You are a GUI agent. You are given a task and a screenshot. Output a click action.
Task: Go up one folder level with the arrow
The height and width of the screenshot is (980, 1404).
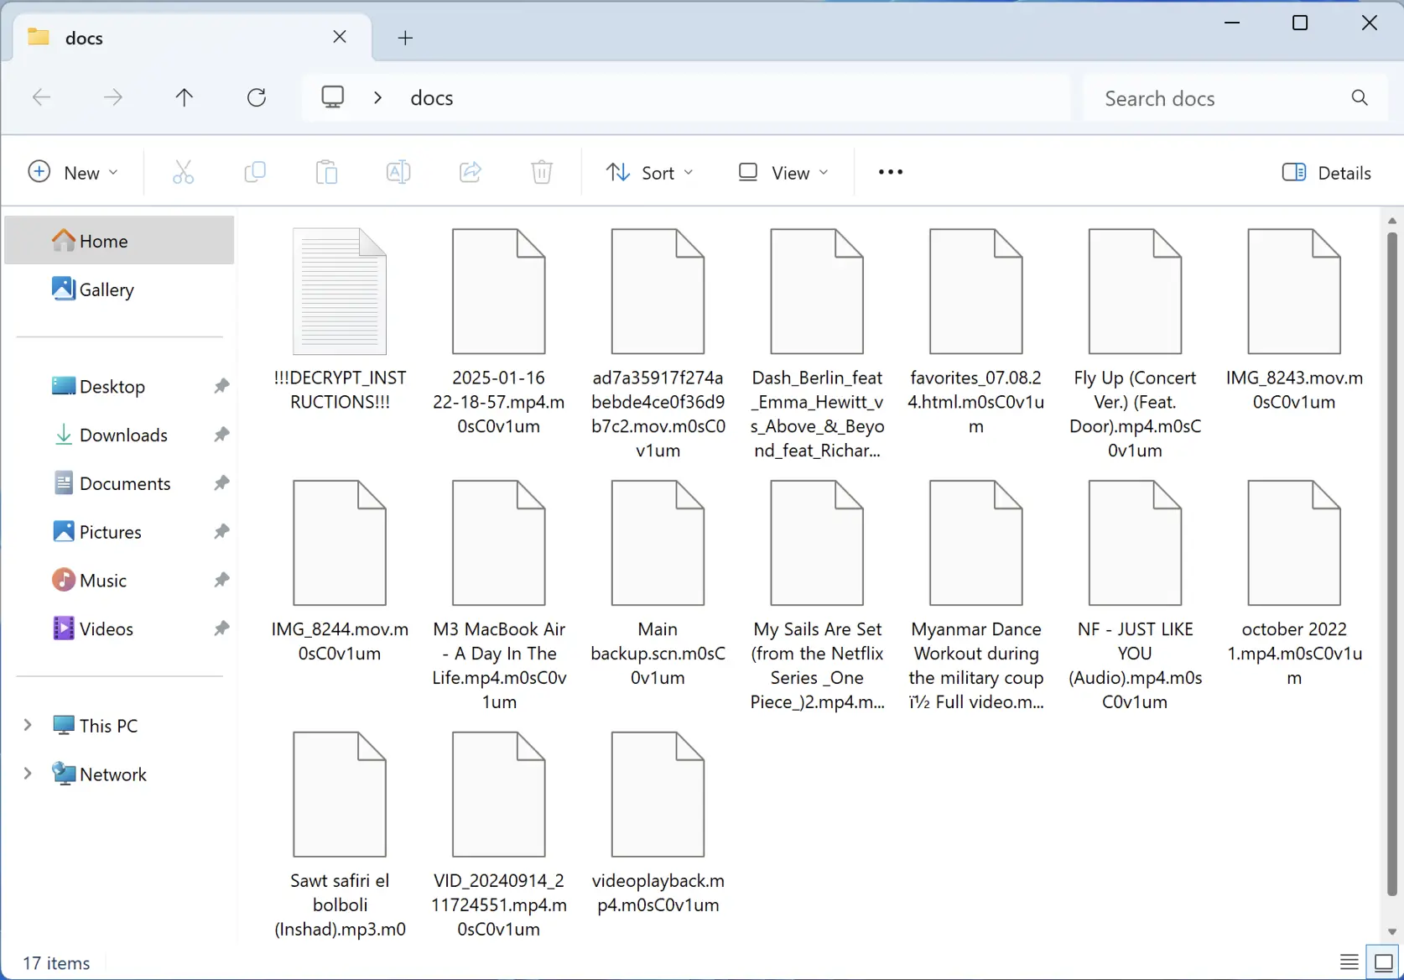click(185, 97)
